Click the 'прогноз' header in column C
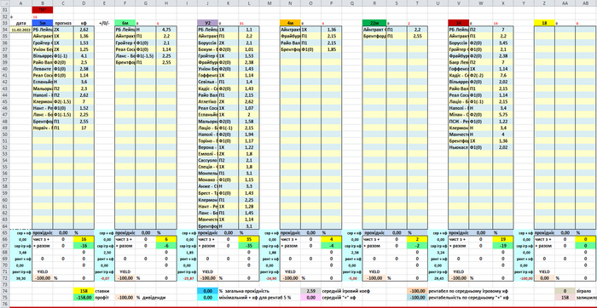 pyautogui.click(x=63, y=23)
